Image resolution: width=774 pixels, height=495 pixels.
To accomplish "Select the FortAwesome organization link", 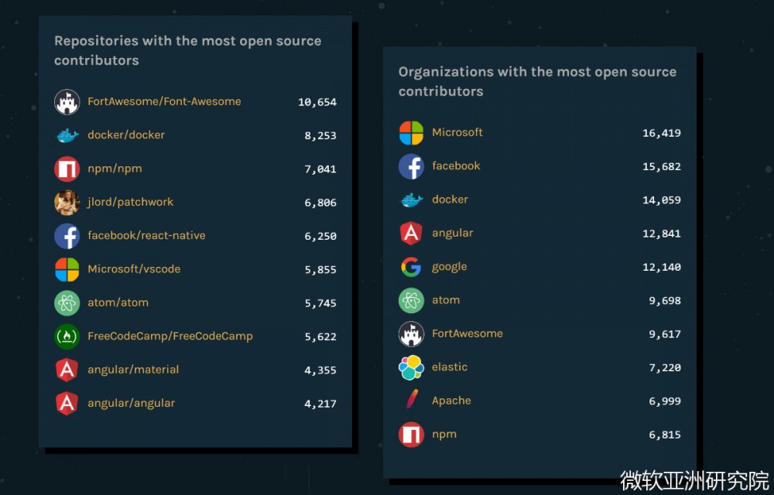I will (x=467, y=333).
